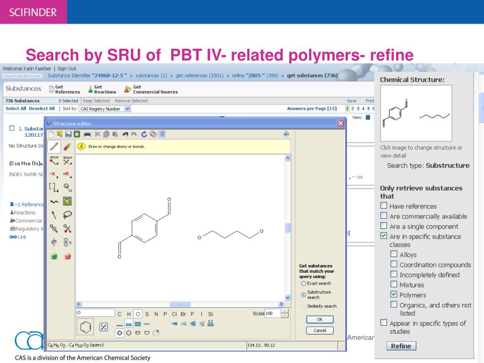Click the Refine button

coord(401,346)
